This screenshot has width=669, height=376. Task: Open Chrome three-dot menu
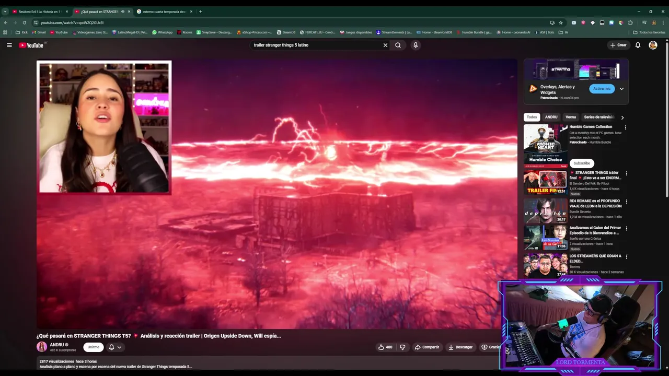[663, 22]
